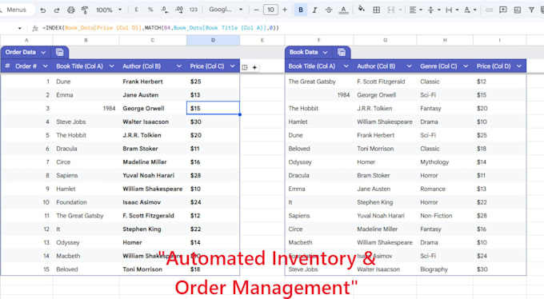Click Order Data table view icon
Viewport: 544px width, 299px height.
(60, 53)
